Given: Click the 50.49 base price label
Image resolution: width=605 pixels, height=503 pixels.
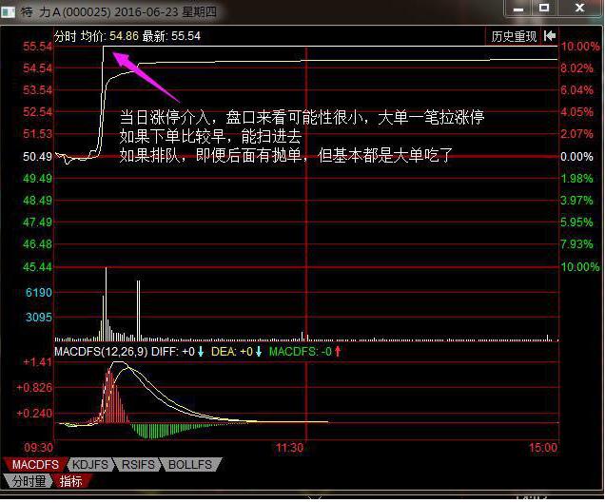Looking at the screenshot, I should coord(37,157).
